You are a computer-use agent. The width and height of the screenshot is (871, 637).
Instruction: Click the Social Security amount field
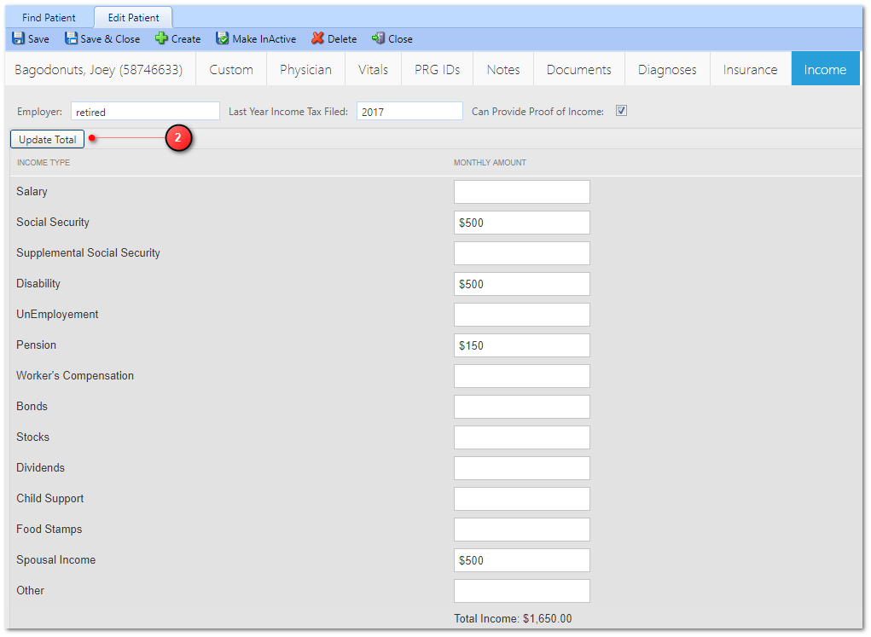click(x=521, y=223)
